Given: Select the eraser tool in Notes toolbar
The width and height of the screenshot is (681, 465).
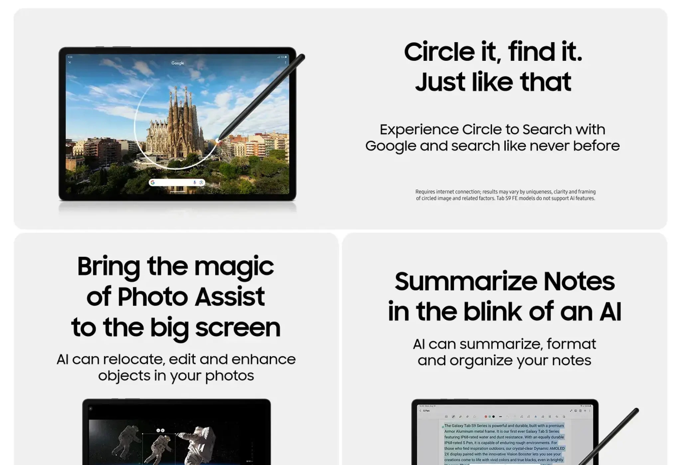Looking at the screenshot, I should click(475, 417).
